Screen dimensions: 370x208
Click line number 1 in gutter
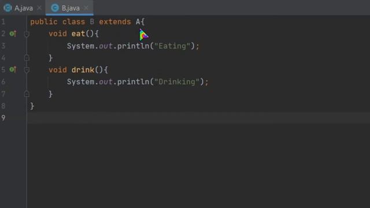click(3, 22)
